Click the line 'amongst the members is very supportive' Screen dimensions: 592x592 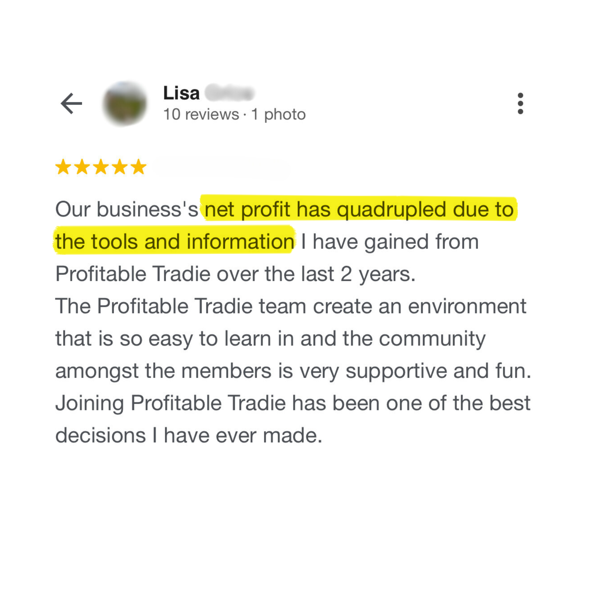coord(293,371)
